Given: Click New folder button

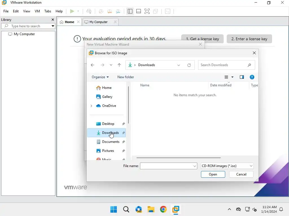Looking at the screenshot, I should click(126, 77).
